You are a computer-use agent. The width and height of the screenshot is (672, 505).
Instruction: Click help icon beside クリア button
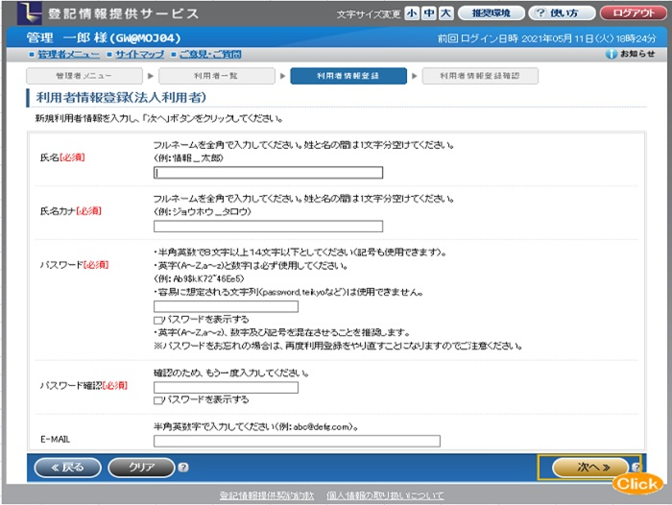point(183,468)
